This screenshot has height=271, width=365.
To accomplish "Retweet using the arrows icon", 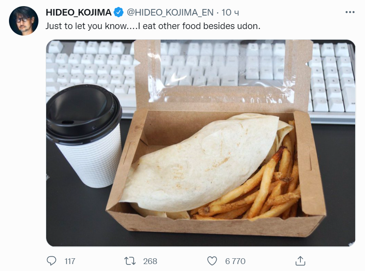I will coord(130,261).
